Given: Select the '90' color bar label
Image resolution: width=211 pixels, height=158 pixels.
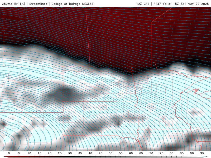Looking at the screenshot, I should tap(192, 153).
